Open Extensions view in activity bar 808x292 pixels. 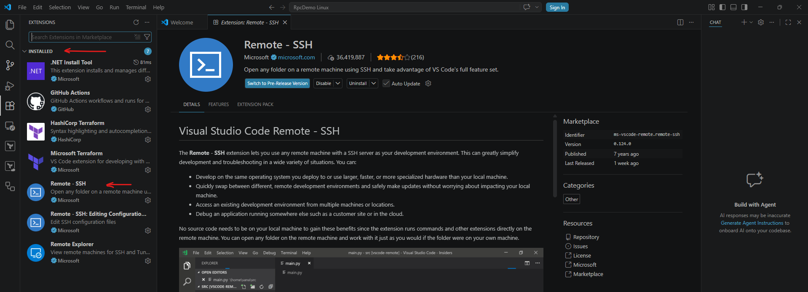click(x=10, y=106)
